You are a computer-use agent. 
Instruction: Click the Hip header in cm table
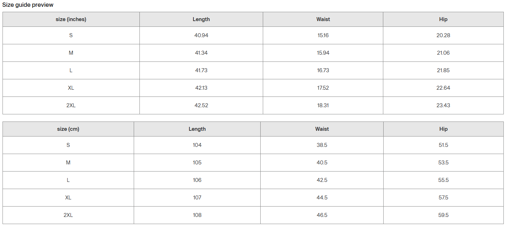tap(443, 129)
